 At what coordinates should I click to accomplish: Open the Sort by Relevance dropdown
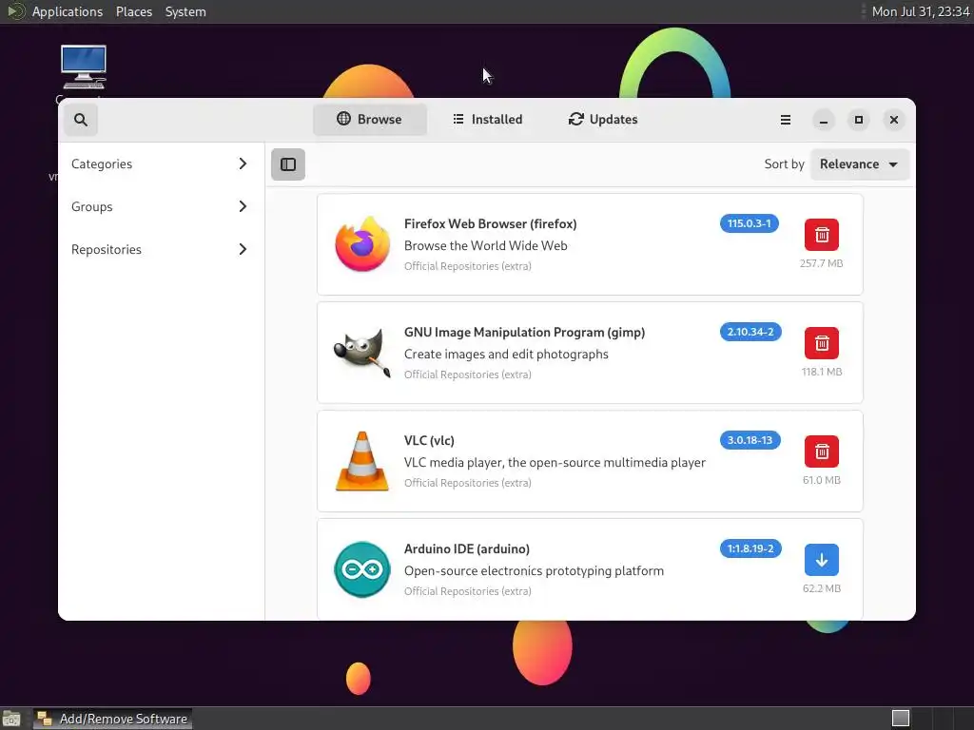tap(860, 164)
